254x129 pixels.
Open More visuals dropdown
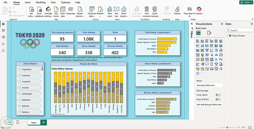(x=124, y=12)
